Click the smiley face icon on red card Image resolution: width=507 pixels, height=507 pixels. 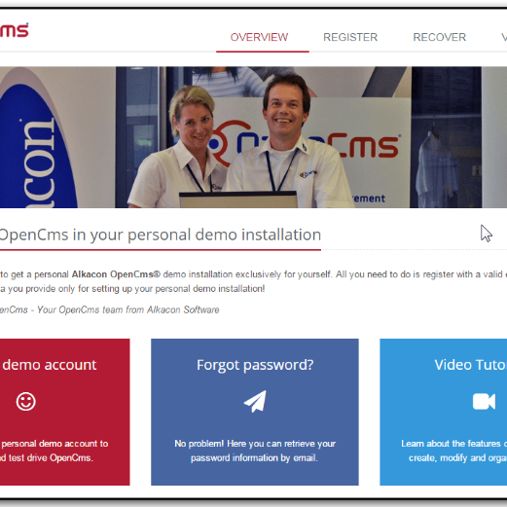[x=26, y=402]
